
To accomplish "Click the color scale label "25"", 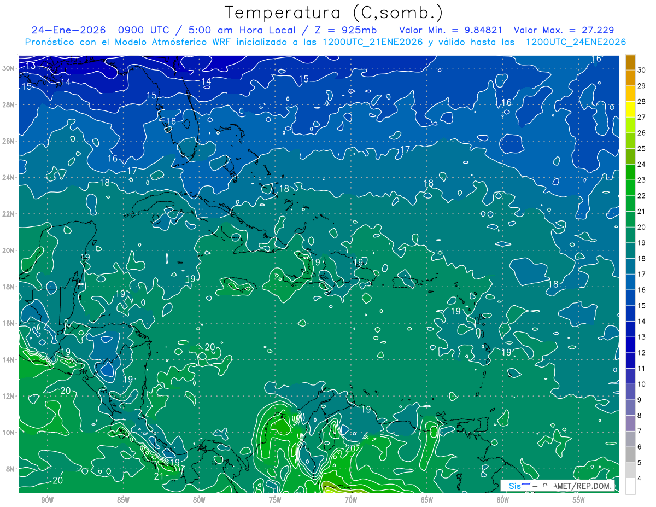I will (642, 148).
